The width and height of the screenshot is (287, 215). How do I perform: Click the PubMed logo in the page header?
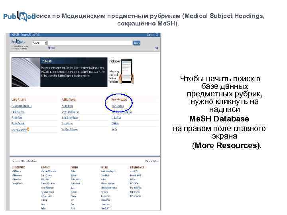tap(18, 42)
